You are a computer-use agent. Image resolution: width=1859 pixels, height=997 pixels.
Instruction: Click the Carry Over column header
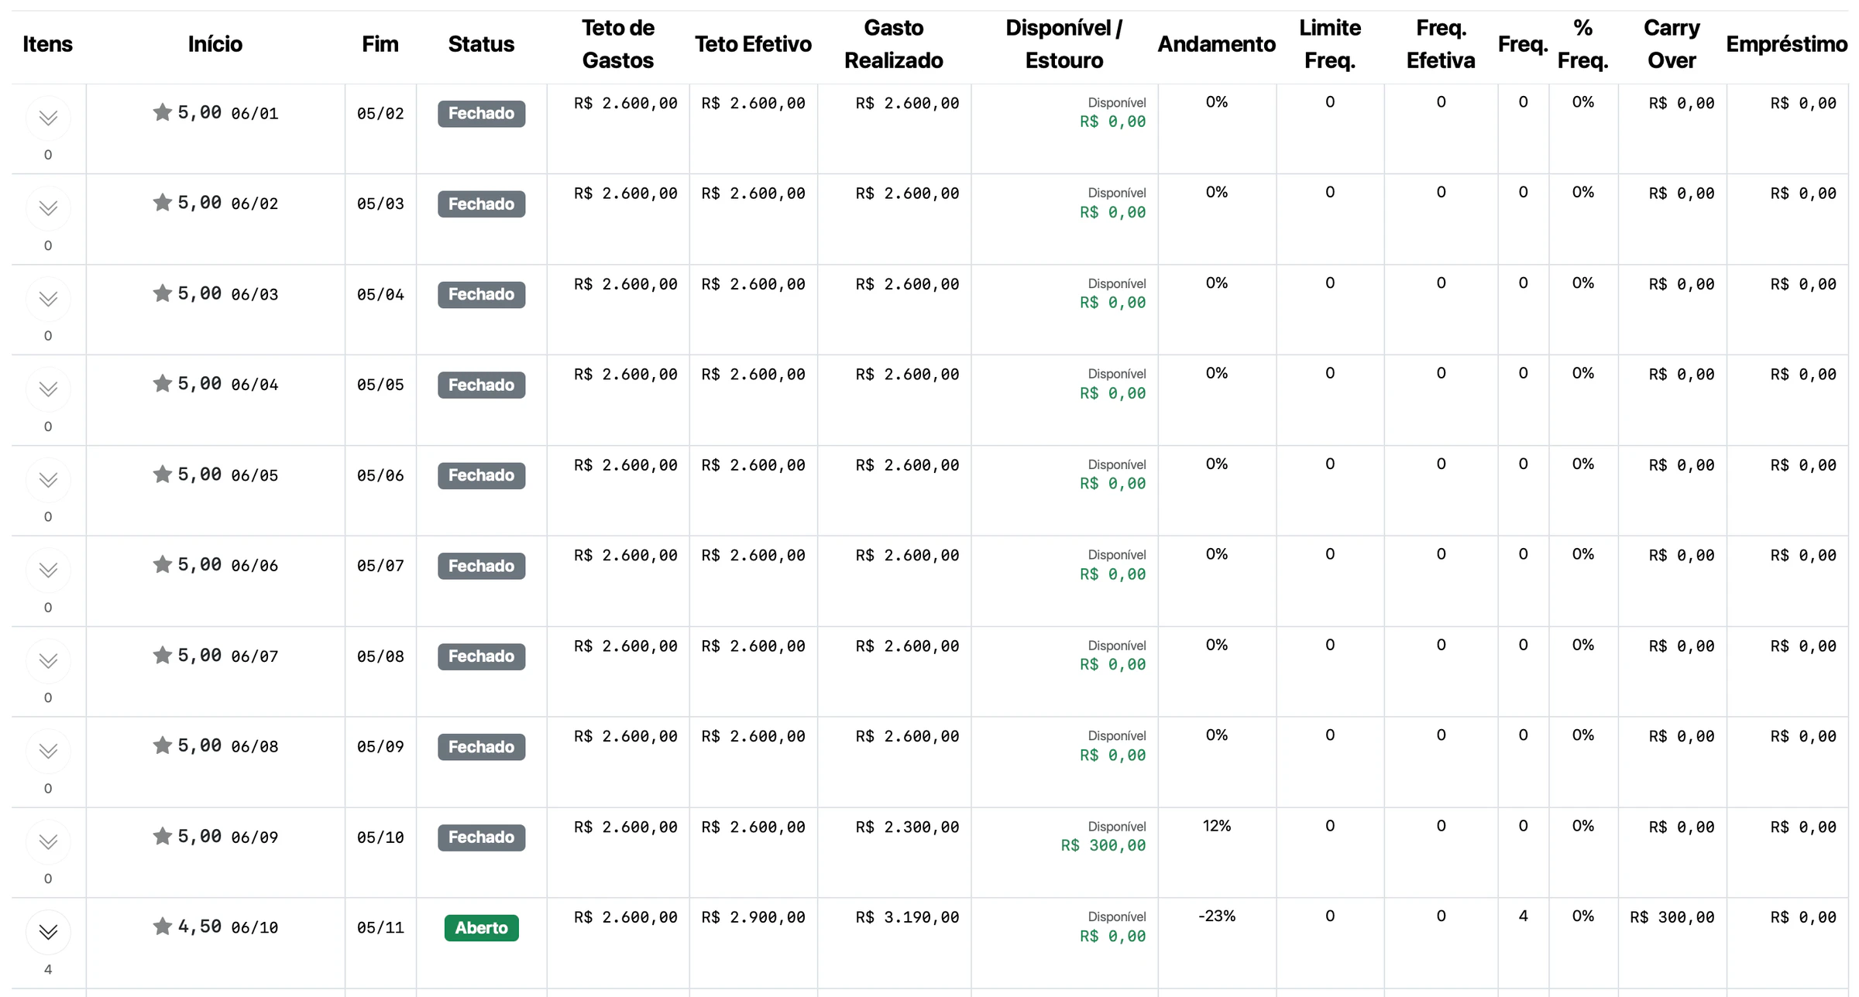1672,44
